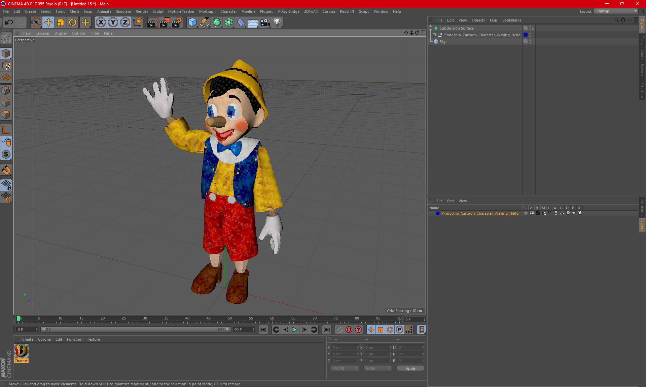Go to start of animation
646x387 pixels.
click(263, 330)
